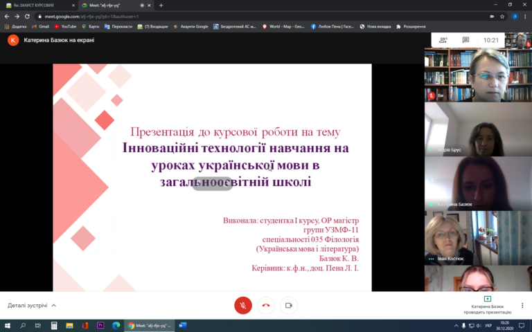Click the Катерина Базюк presentation status button
Image resolution: width=532 pixels, height=332 pixels.
coord(487,305)
